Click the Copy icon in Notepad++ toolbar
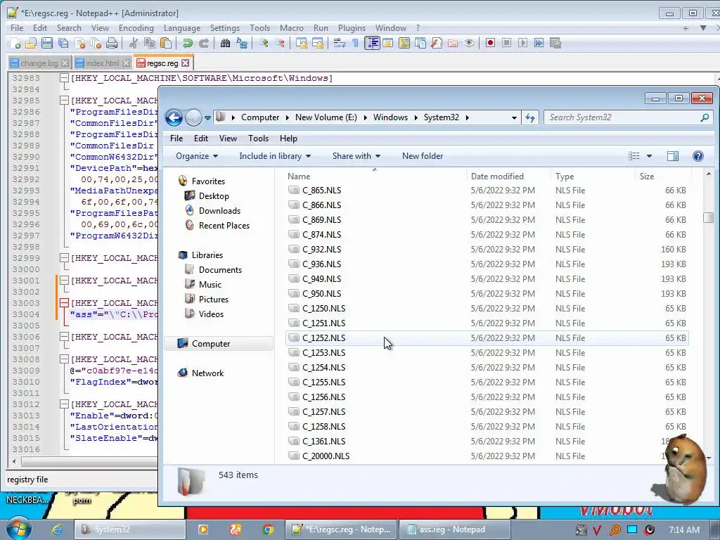Viewport: 720px width, 540px height. tap(150, 43)
